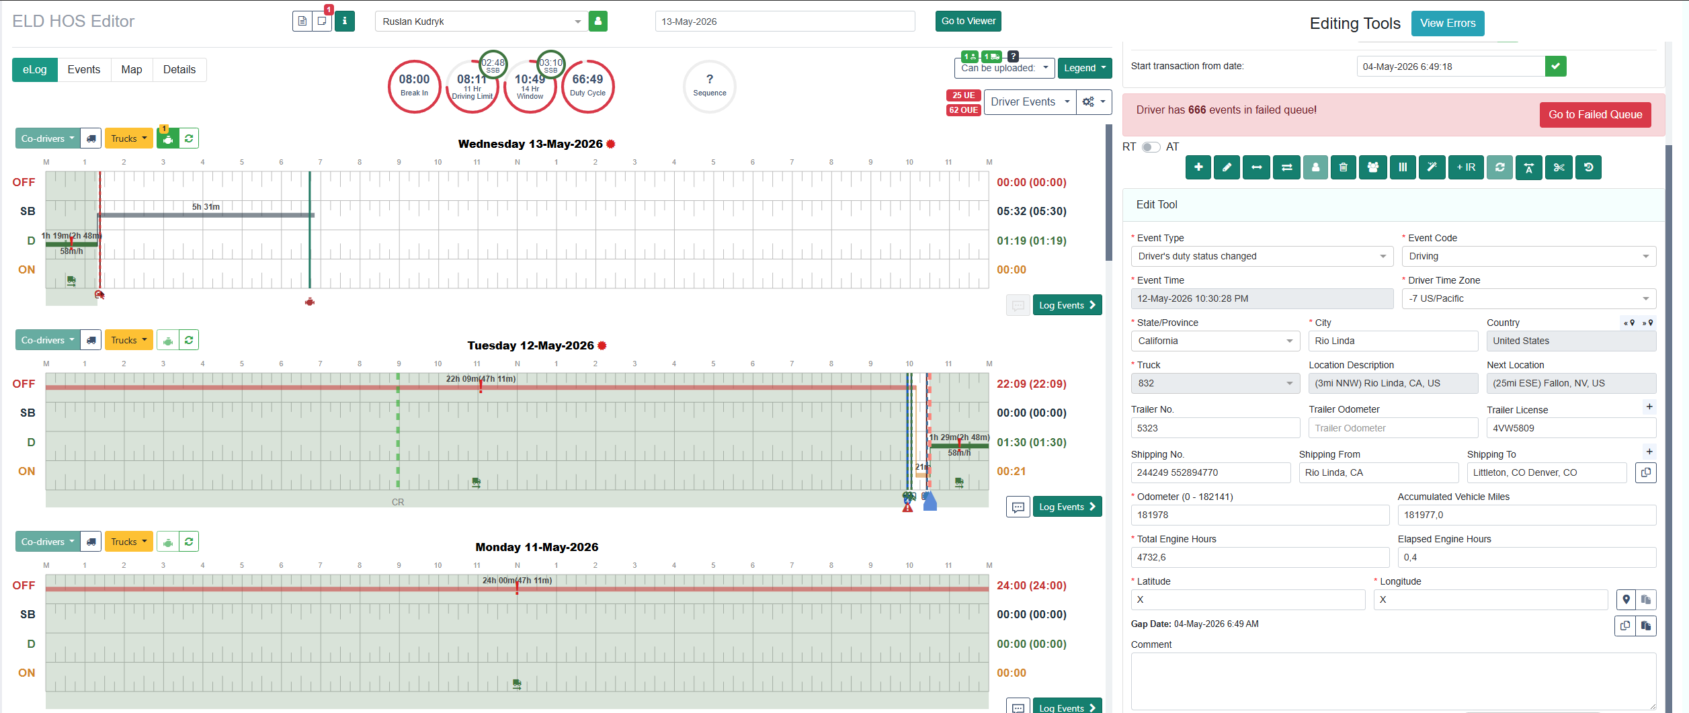
Task: Click the green driver profile button
Action: pyautogui.click(x=598, y=22)
